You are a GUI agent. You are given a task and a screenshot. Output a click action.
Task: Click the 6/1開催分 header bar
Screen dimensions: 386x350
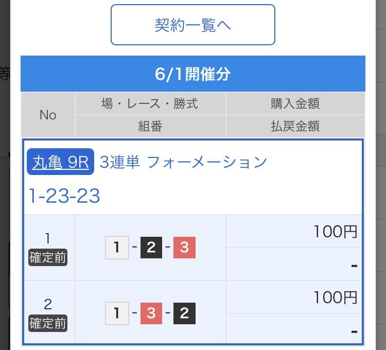193,74
